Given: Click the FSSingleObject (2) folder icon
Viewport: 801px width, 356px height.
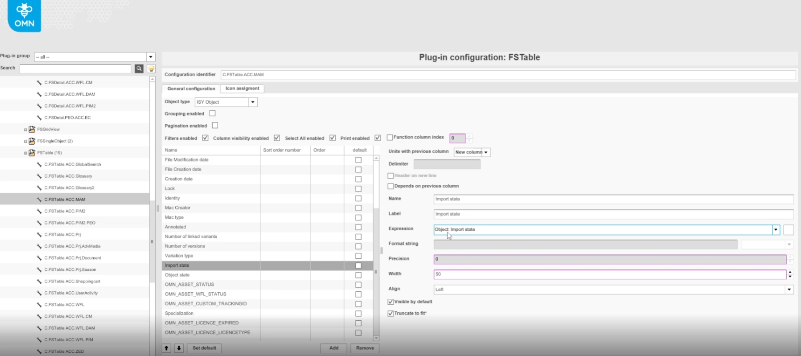Looking at the screenshot, I should click(x=32, y=141).
